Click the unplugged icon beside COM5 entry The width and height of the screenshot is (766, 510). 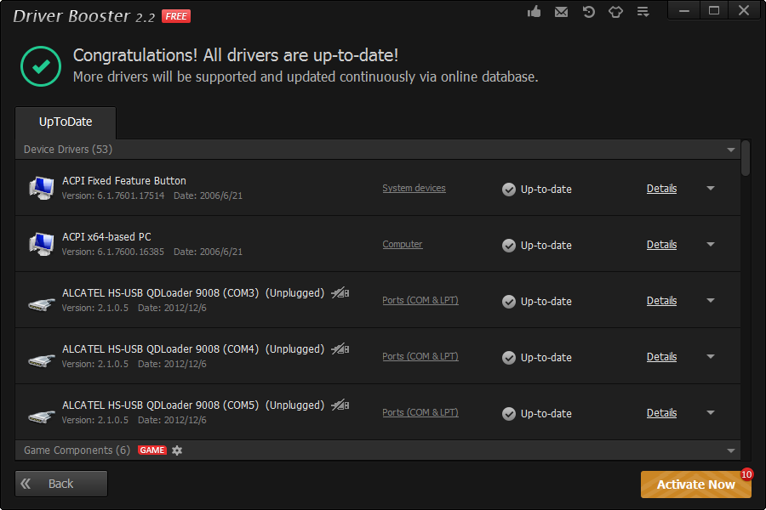(340, 405)
